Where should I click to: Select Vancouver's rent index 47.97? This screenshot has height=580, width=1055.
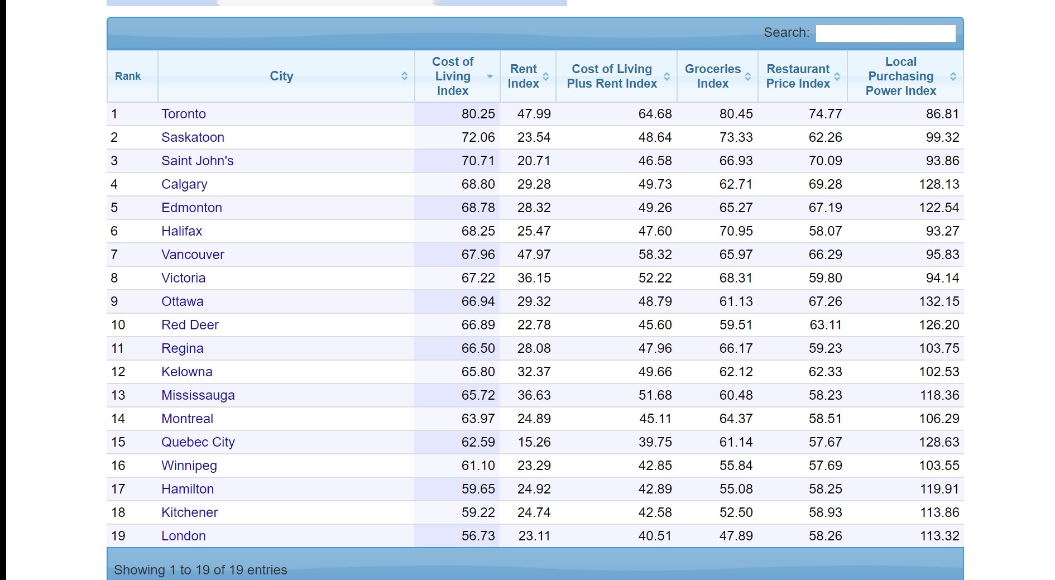point(534,255)
